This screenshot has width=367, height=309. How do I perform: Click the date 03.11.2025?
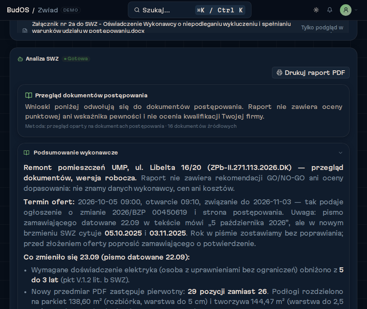point(168,233)
